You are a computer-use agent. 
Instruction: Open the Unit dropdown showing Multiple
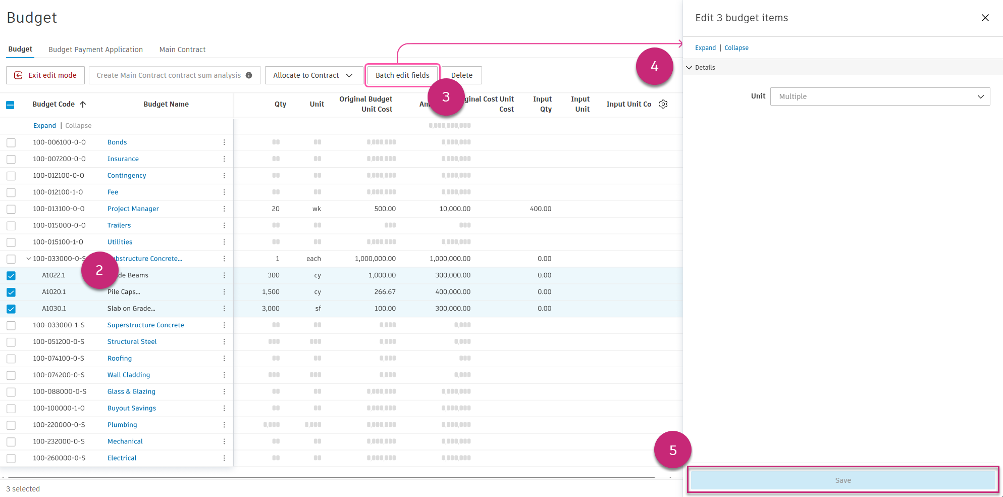(880, 96)
